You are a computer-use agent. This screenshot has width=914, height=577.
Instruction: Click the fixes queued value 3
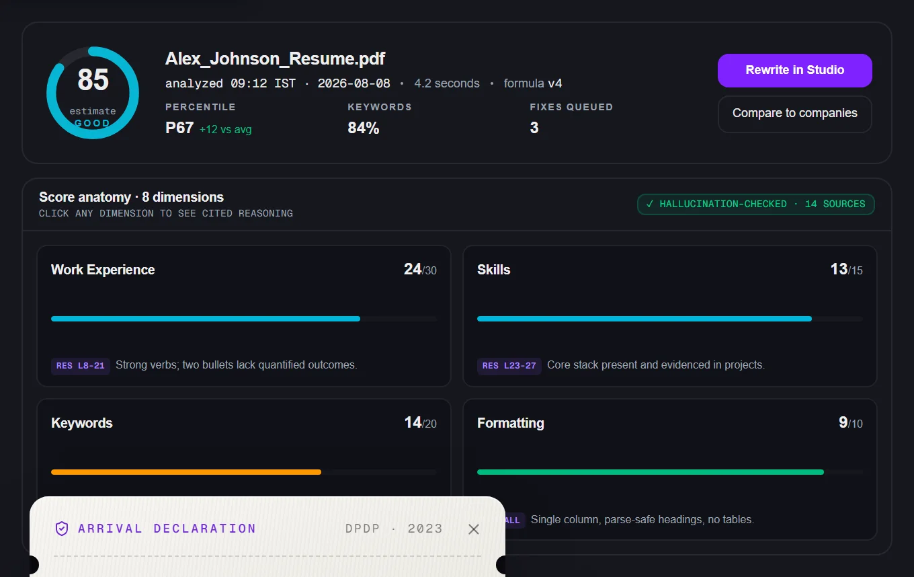[x=534, y=128]
